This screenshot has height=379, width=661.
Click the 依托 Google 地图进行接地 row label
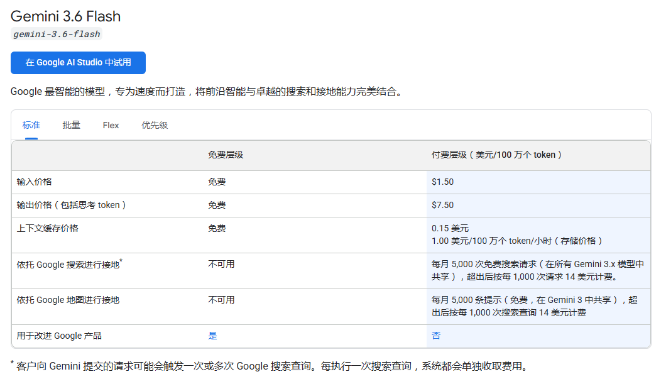pos(68,300)
